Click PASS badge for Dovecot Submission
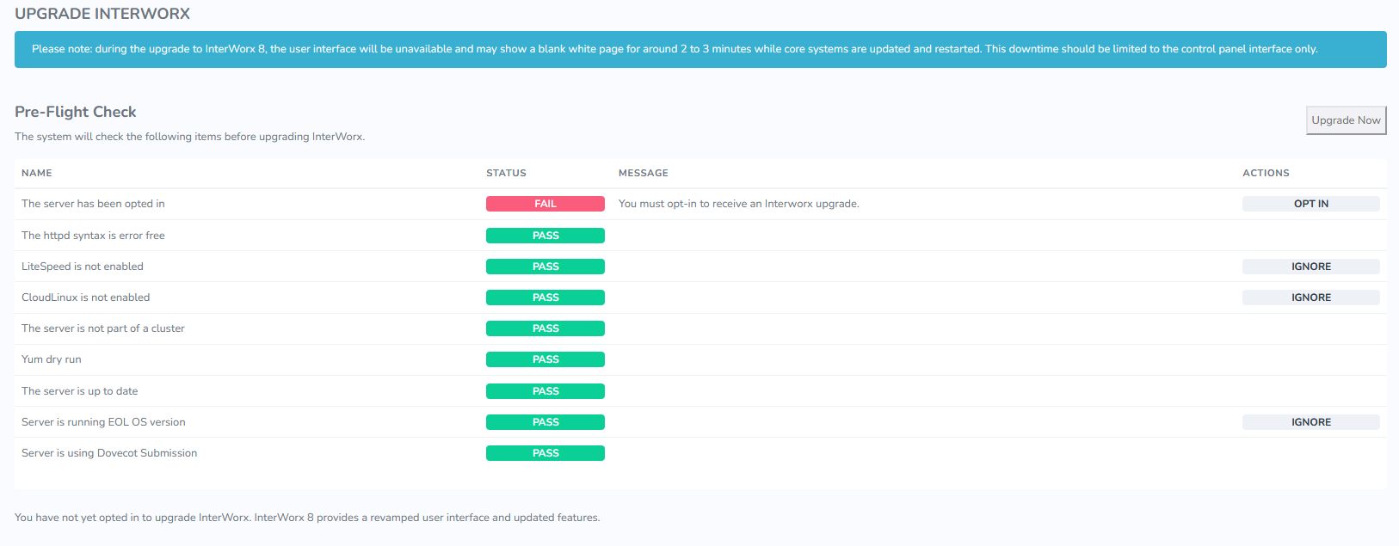Screen dimensions: 1399x546 [x=545, y=453]
